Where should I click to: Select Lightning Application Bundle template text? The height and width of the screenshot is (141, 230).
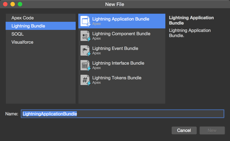point(121,19)
